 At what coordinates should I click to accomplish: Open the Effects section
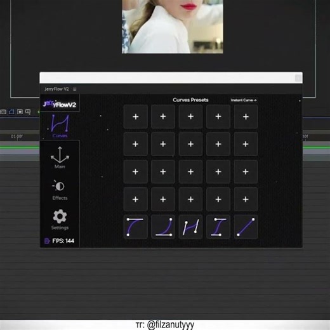pos(60,190)
